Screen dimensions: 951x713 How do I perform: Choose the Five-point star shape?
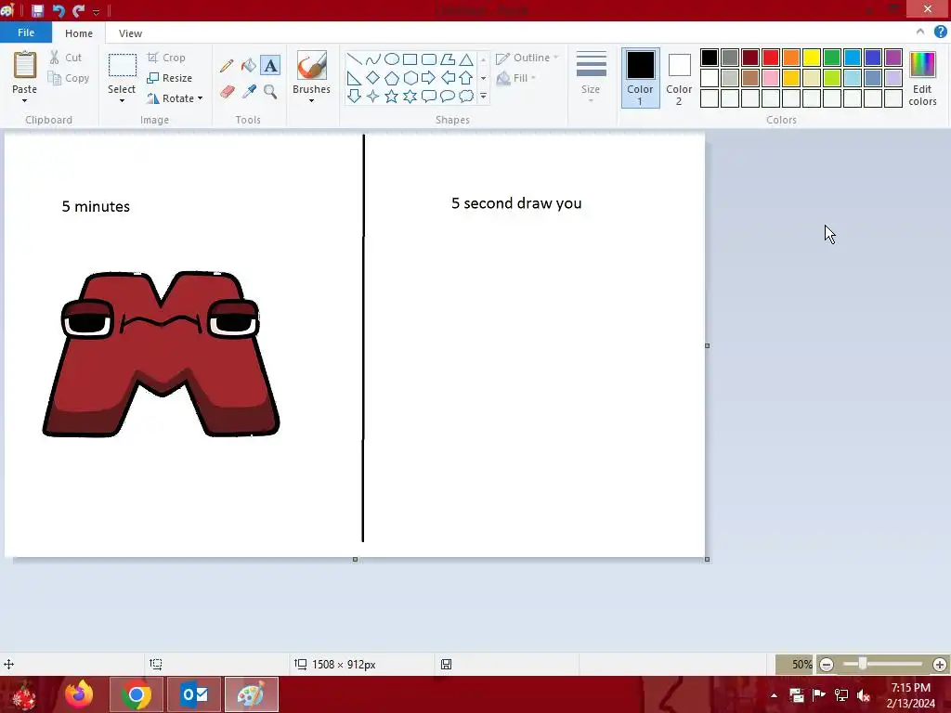tap(392, 96)
